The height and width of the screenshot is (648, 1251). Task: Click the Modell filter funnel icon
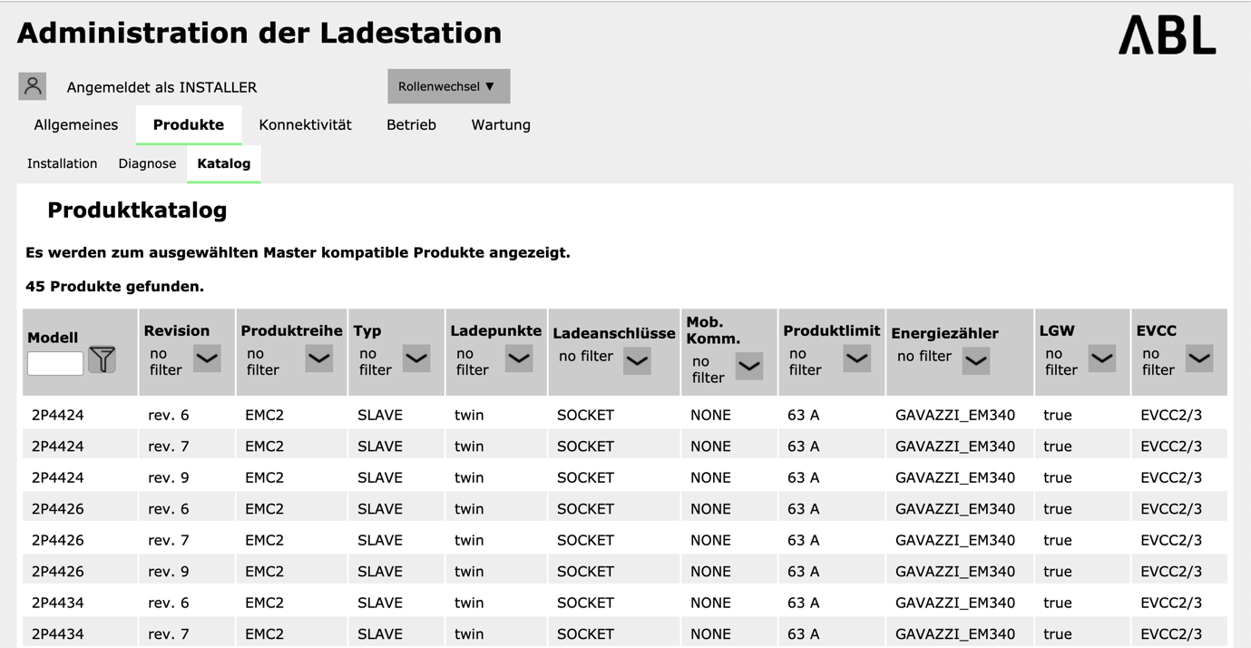(x=103, y=359)
